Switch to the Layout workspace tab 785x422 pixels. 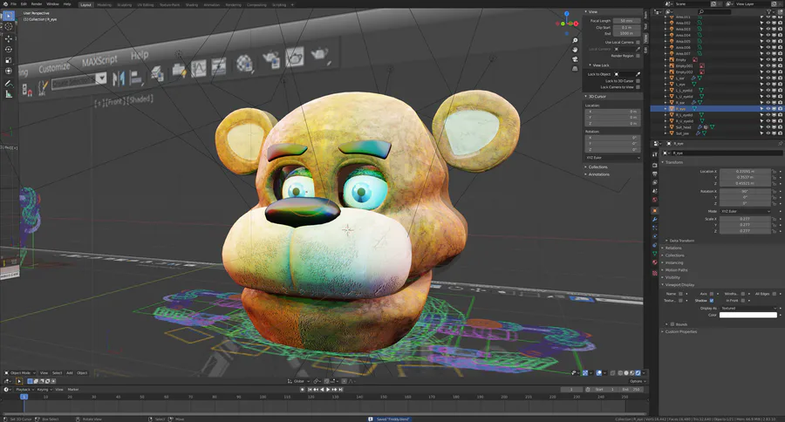[86, 4]
